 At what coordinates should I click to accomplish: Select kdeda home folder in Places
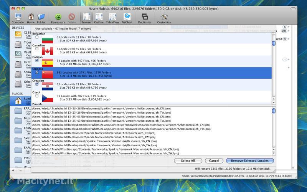tap(21, 101)
